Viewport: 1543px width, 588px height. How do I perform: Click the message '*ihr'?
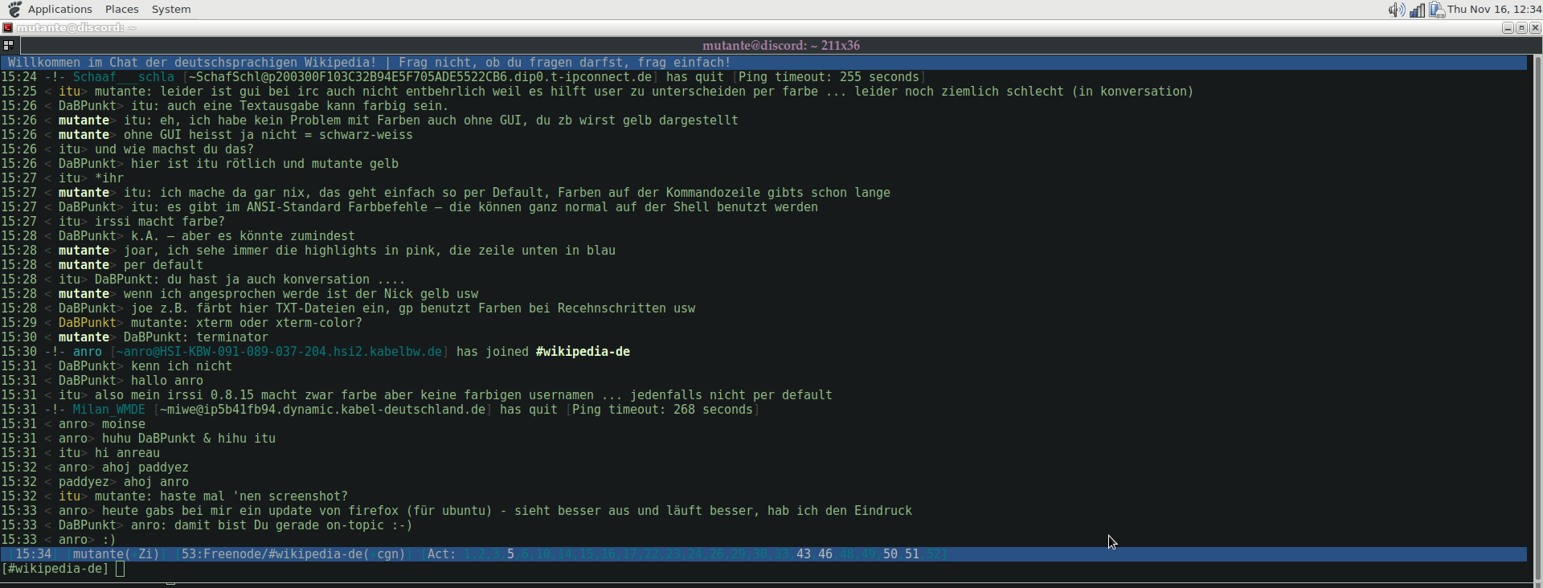tap(109, 178)
